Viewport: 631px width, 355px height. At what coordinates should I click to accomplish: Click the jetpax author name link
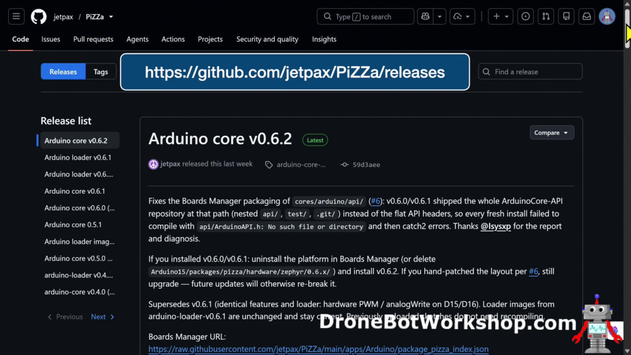170,164
